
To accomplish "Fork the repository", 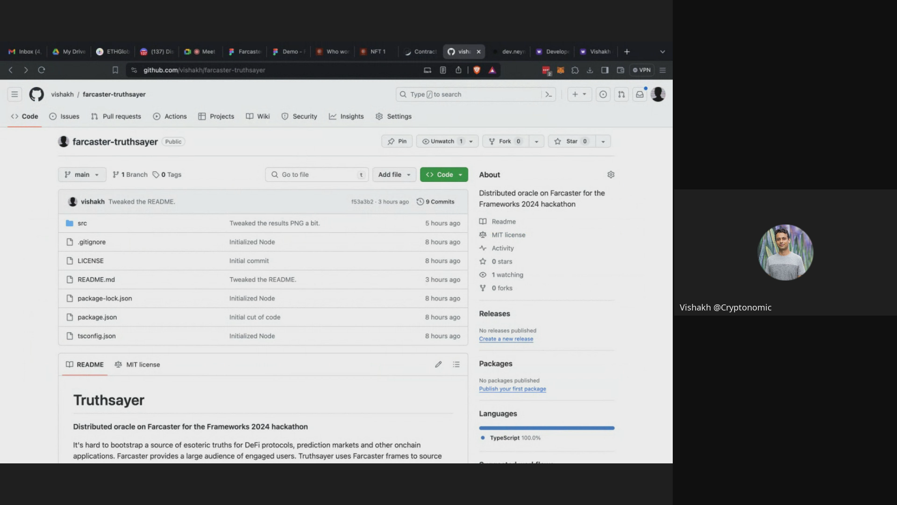I will tap(505, 141).
